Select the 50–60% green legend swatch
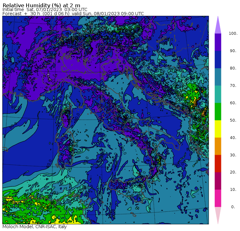Viewport: 240px width, 231px height. pyautogui.click(x=218, y=112)
